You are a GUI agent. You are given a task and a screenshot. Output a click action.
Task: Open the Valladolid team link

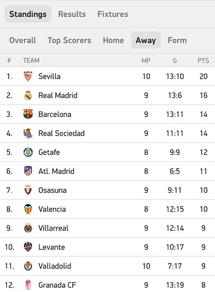click(55, 266)
